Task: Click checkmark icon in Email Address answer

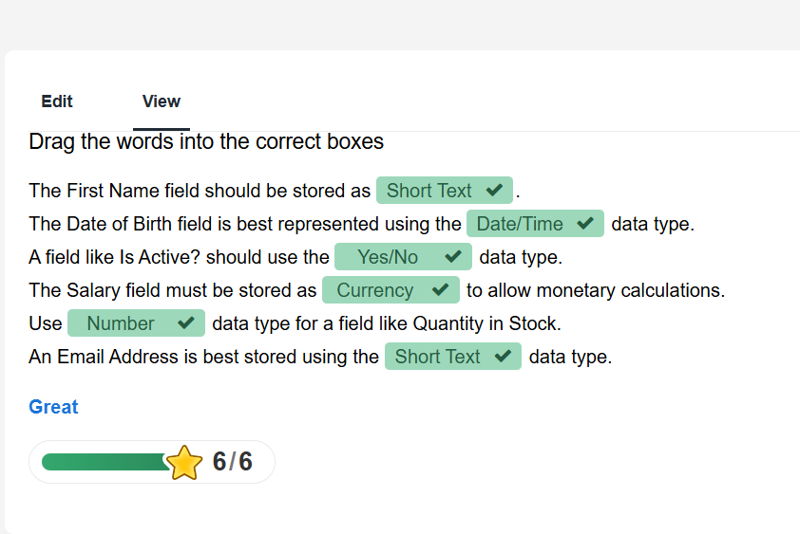Action: point(502,357)
